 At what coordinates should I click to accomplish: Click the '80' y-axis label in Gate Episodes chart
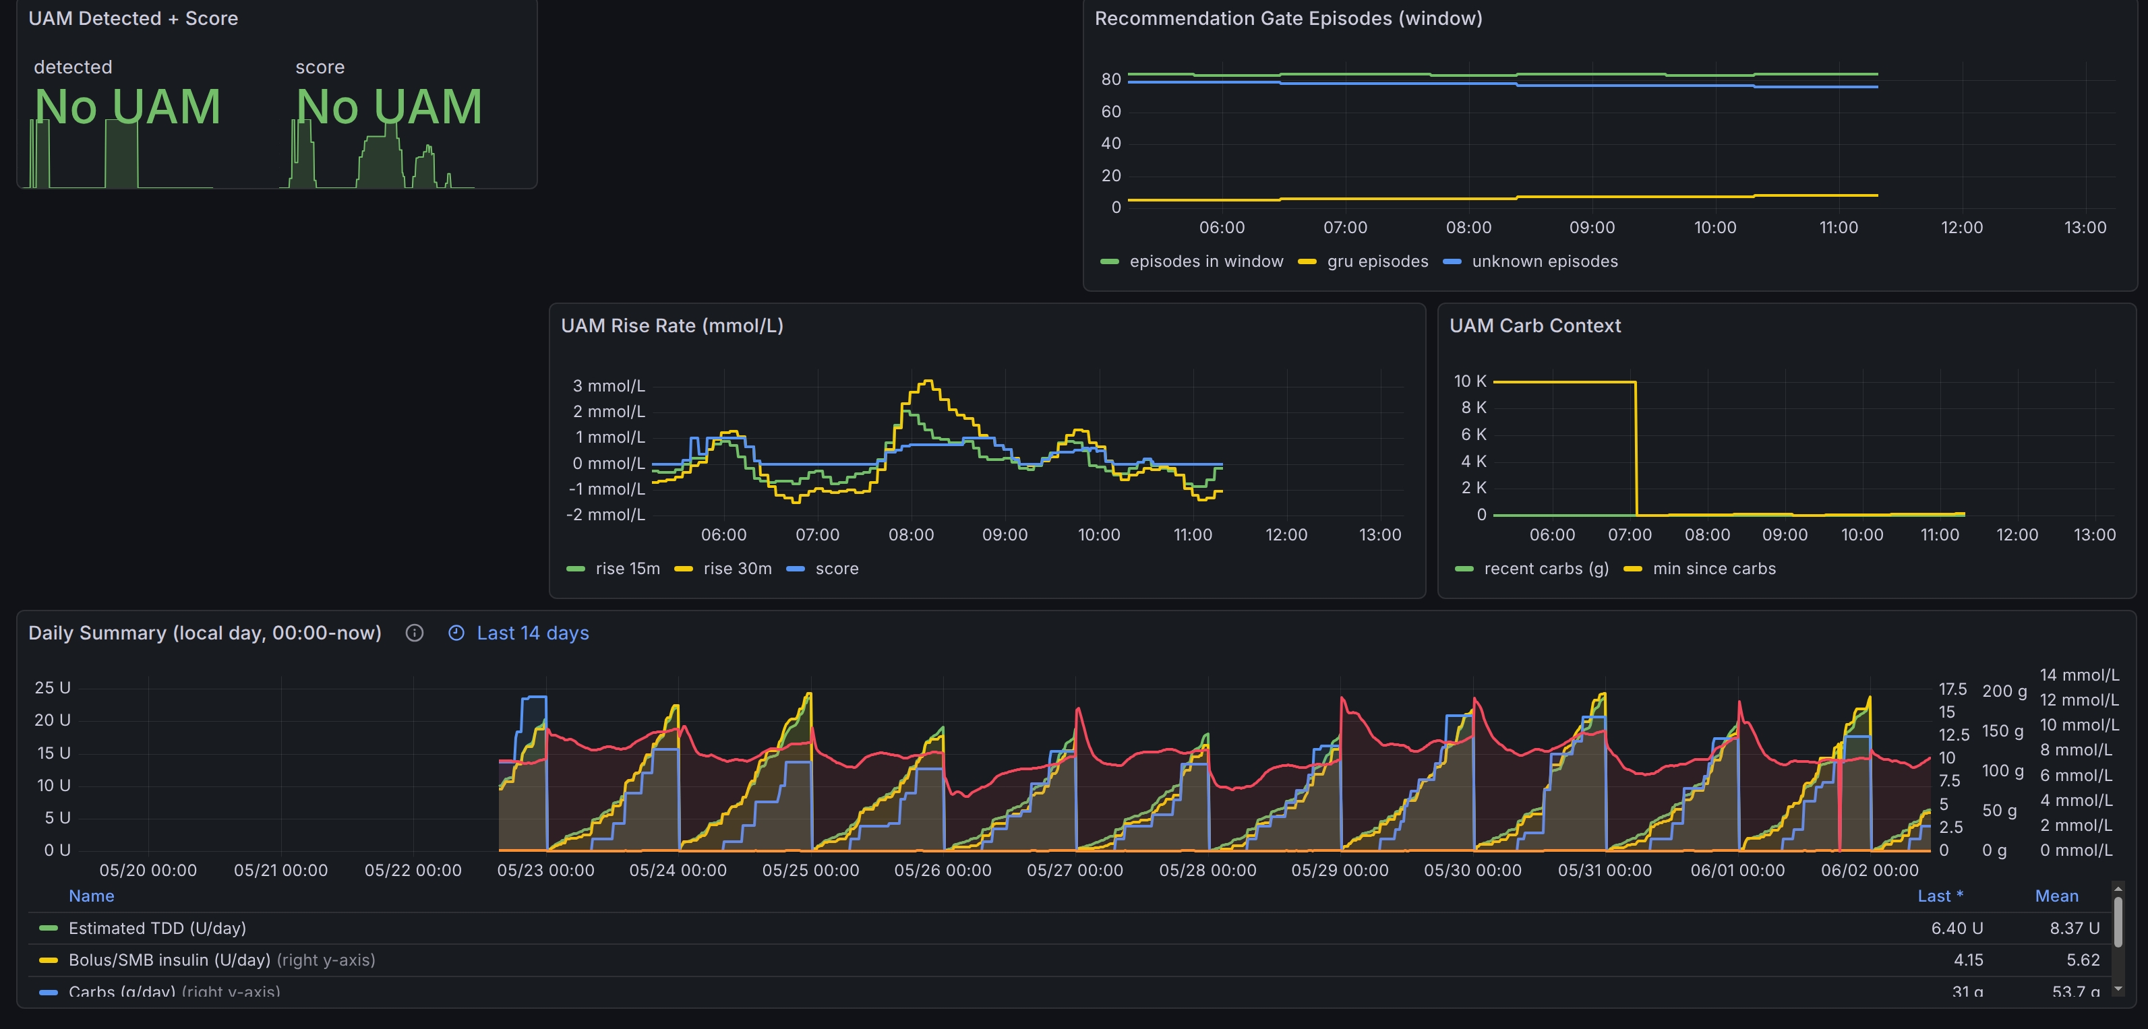(x=1110, y=79)
